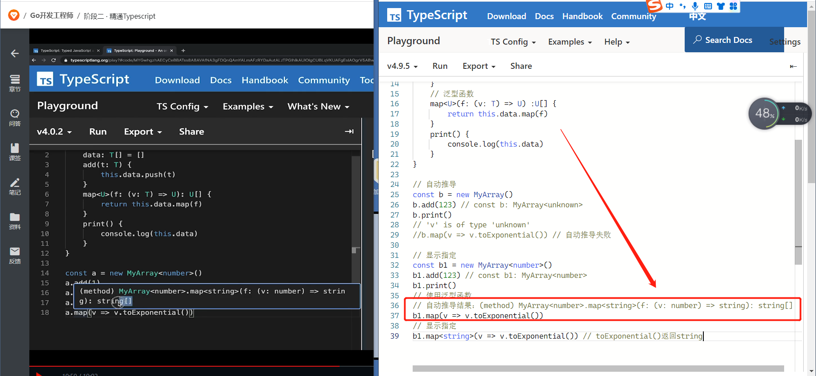Click the sidebar toggle arrow in the right playground
Image resolution: width=816 pixels, height=376 pixels.
793,66
